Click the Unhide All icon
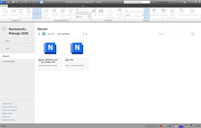 120,11
